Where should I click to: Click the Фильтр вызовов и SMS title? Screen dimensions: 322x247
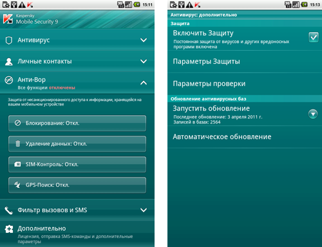pos(52,210)
